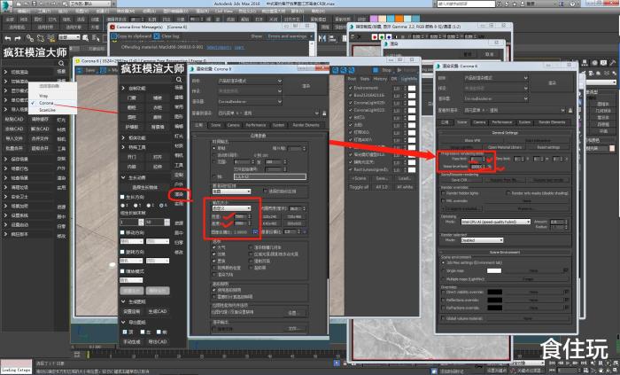Select the Unlink selection tool icon
The image size is (620, 375).
tap(41, 38)
